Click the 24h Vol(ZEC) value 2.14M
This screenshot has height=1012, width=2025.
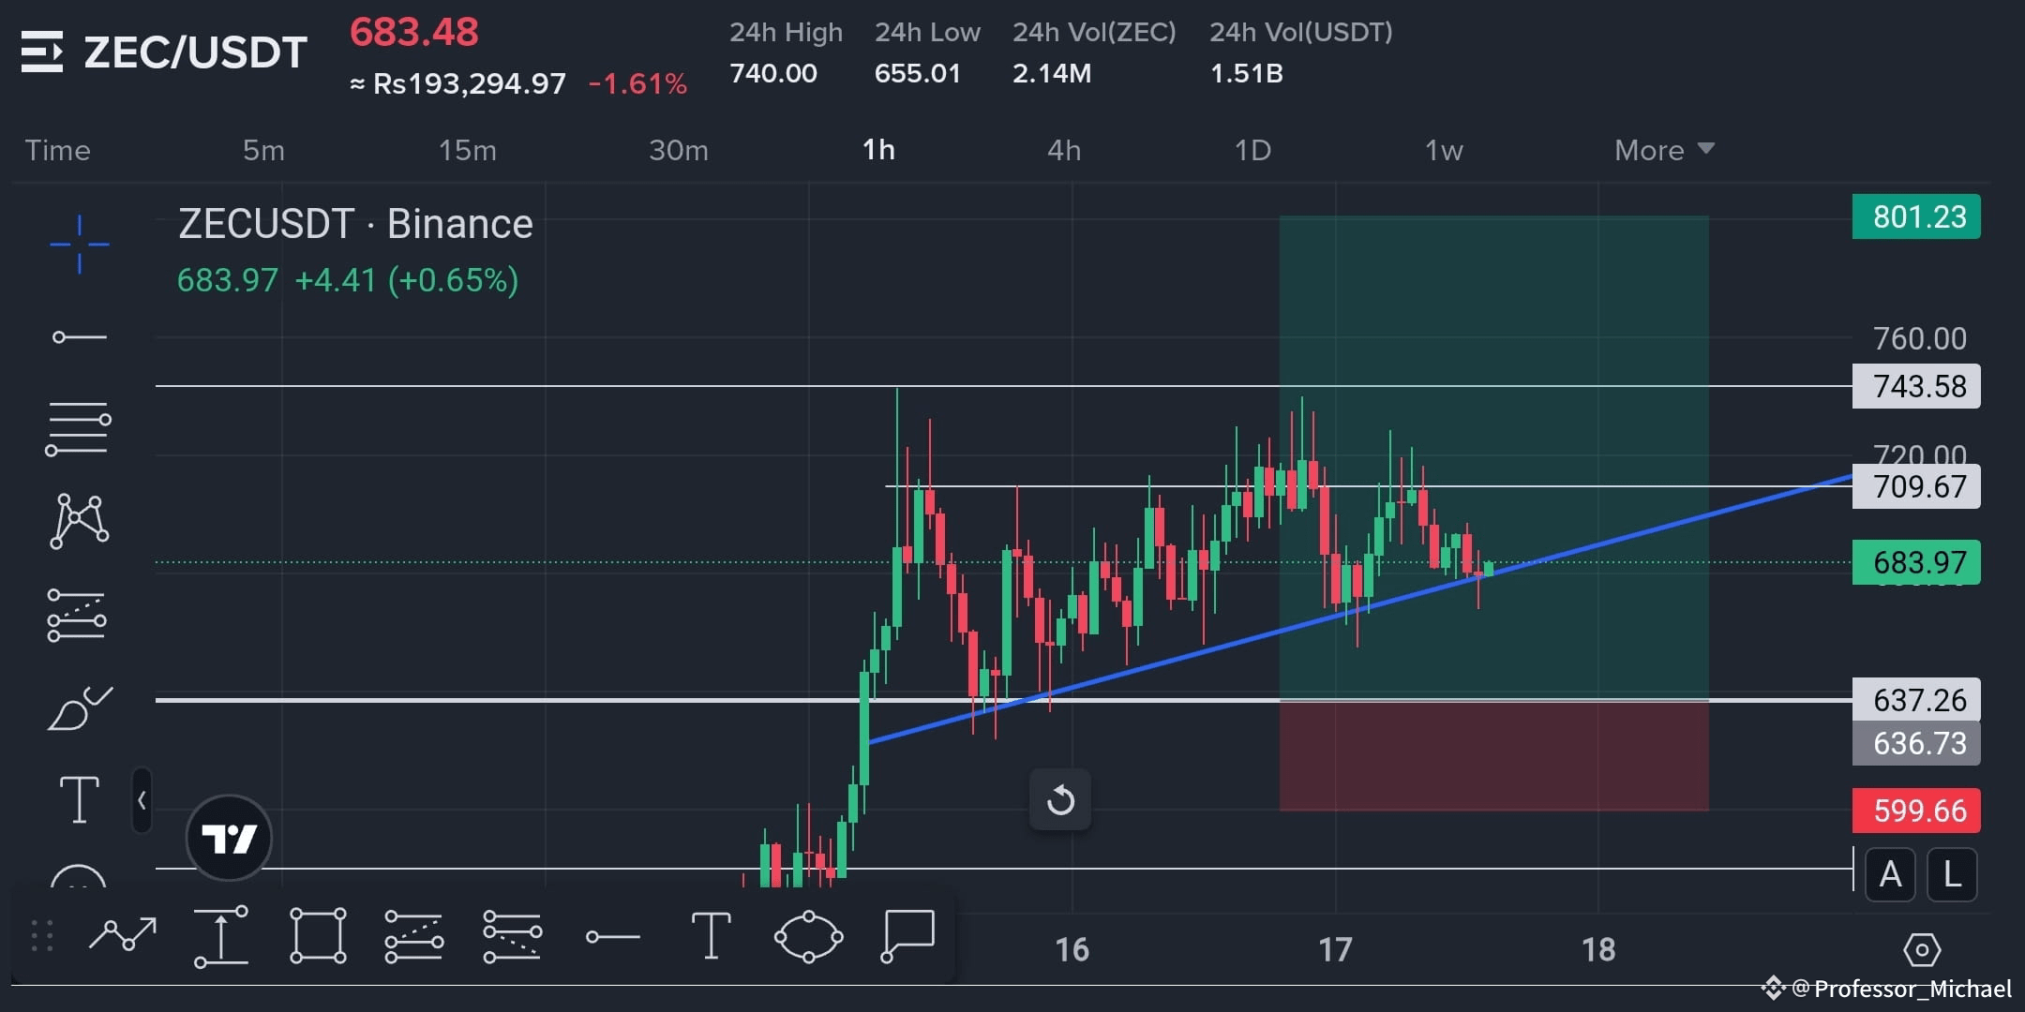pyautogui.click(x=1052, y=73)
